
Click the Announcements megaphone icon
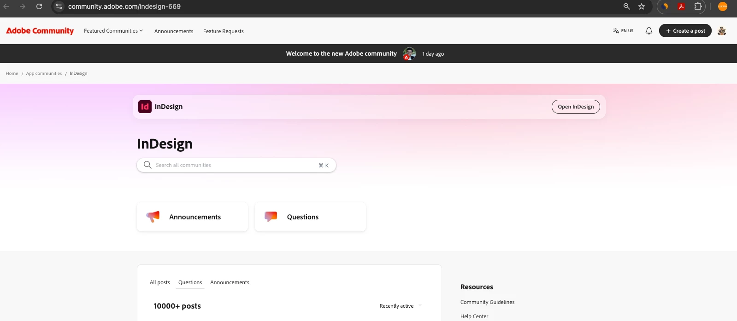153,217
